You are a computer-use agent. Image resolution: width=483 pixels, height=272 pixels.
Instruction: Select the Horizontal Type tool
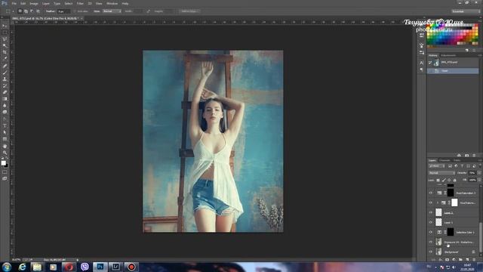click(5, 125)
